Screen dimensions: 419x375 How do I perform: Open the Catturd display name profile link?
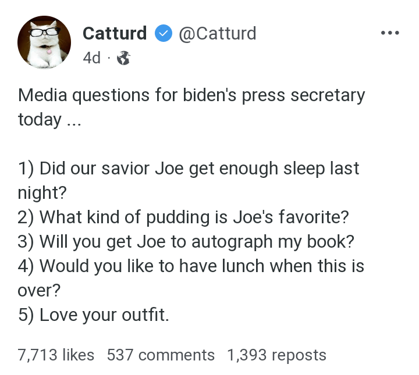[115, 33]
